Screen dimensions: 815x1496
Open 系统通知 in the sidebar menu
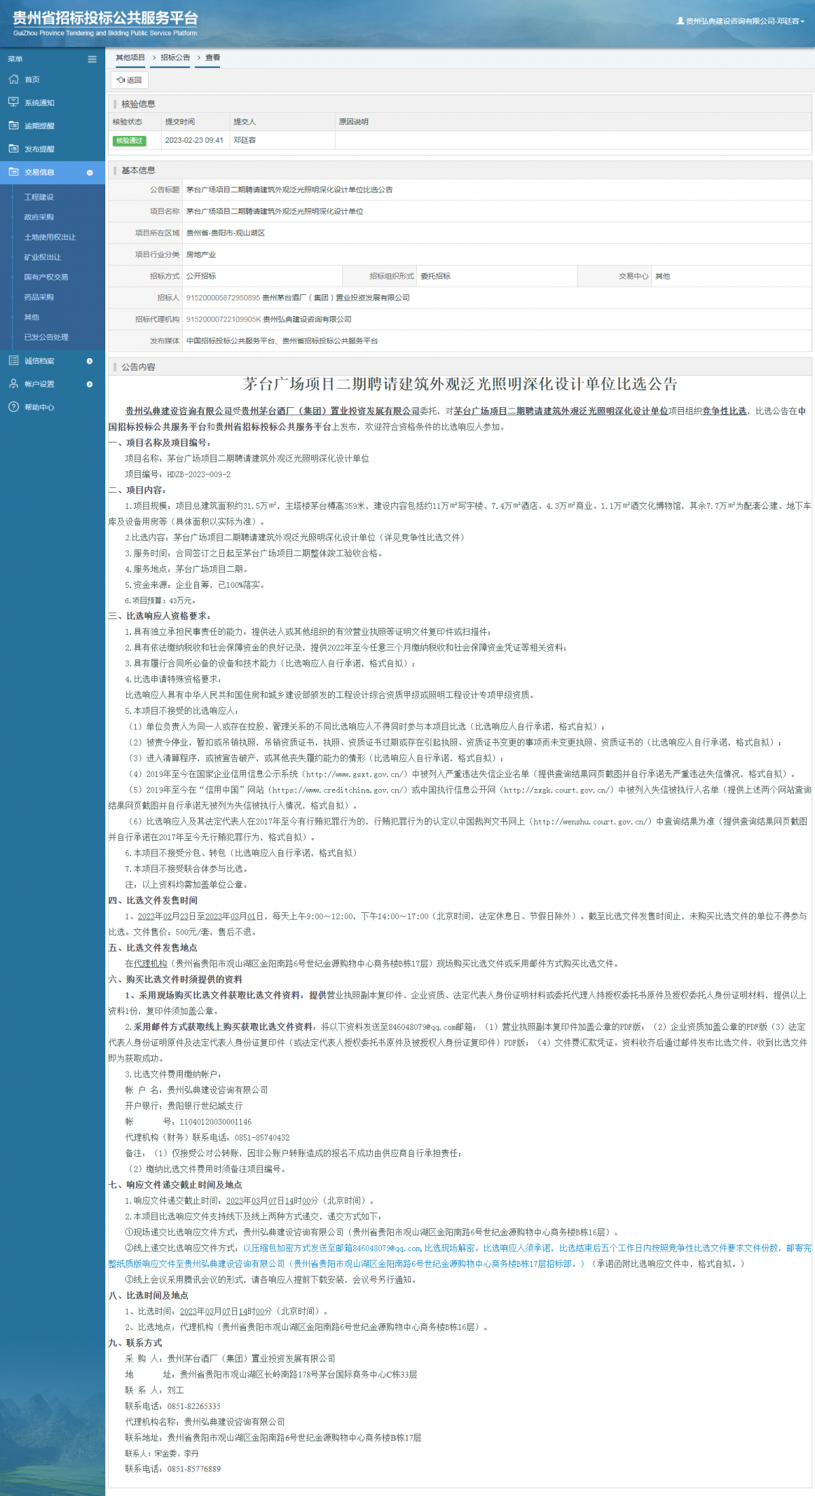click(39, 103)
